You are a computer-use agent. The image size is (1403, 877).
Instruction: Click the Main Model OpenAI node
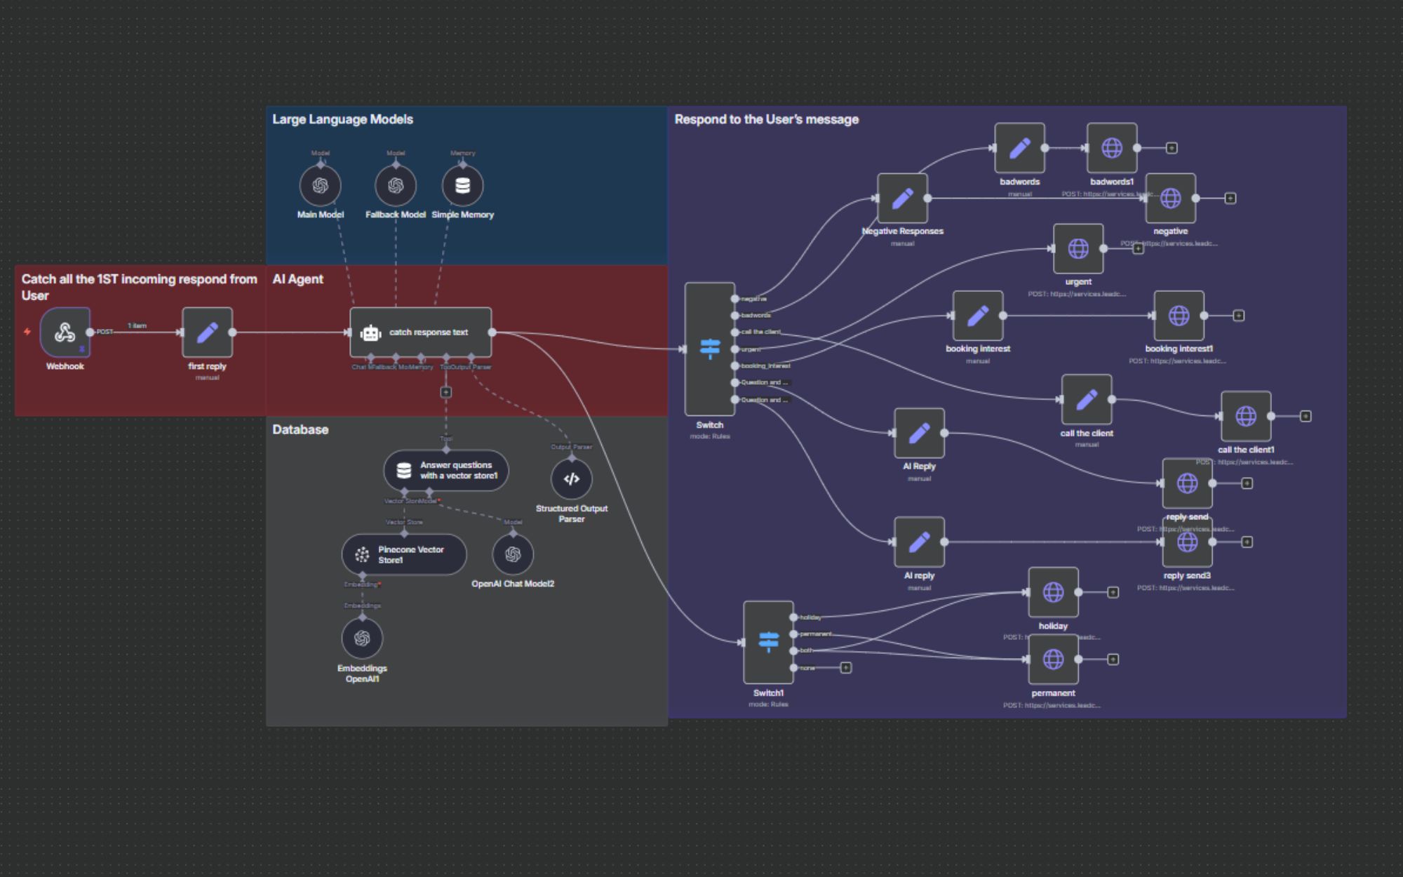(x=321, y=186)
